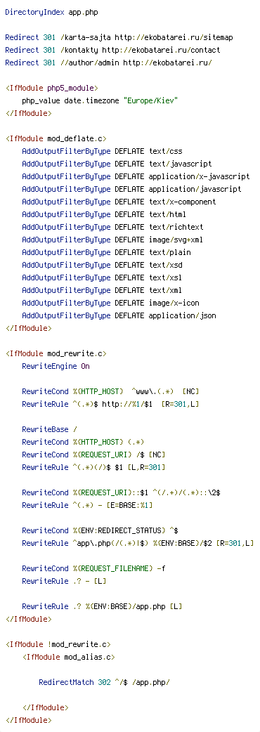Click the opening "<IfModule php5_module>" tag
260x732 pixels.
(x=52, y=88)
